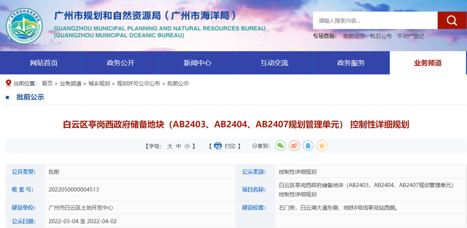Image resolution: width=467 pixels, height=228 pixels.
Task: Open the 互动交流 navigation tab
Action: pyautogui.click(x=274, y=63)
